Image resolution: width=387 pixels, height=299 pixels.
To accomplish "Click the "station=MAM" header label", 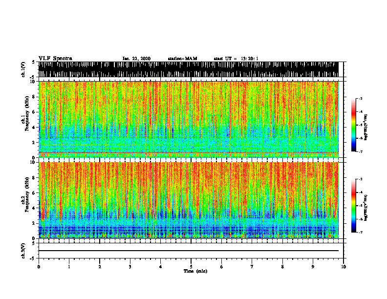I will pyautogui.click(x=182, y=59).
